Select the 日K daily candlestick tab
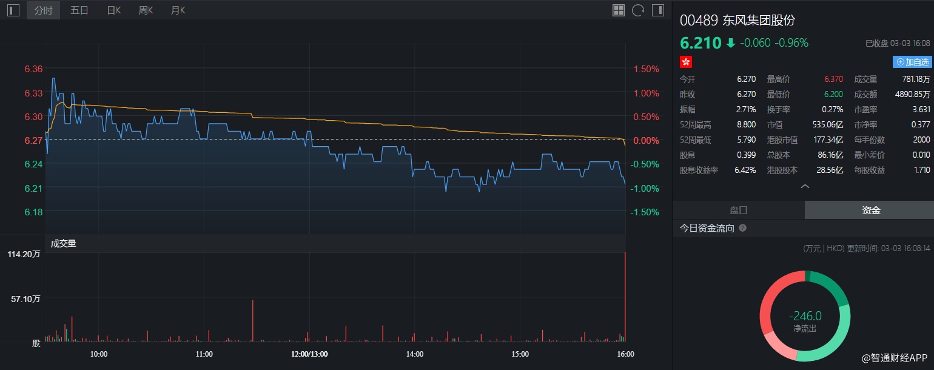This screenshot has width=934, height=370. [x=114, y=10]
